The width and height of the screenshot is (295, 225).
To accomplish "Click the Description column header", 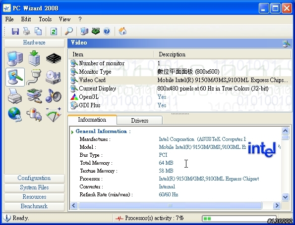I will pyautogui.click(x=223, y=54).
